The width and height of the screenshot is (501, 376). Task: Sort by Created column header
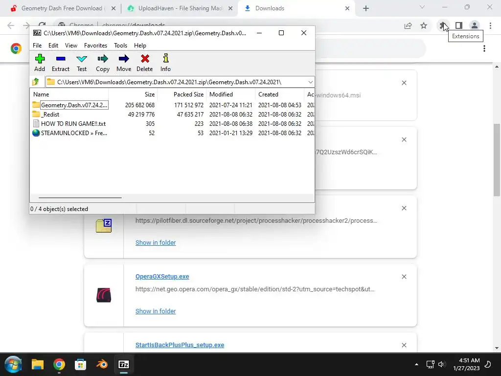[279, 94]
